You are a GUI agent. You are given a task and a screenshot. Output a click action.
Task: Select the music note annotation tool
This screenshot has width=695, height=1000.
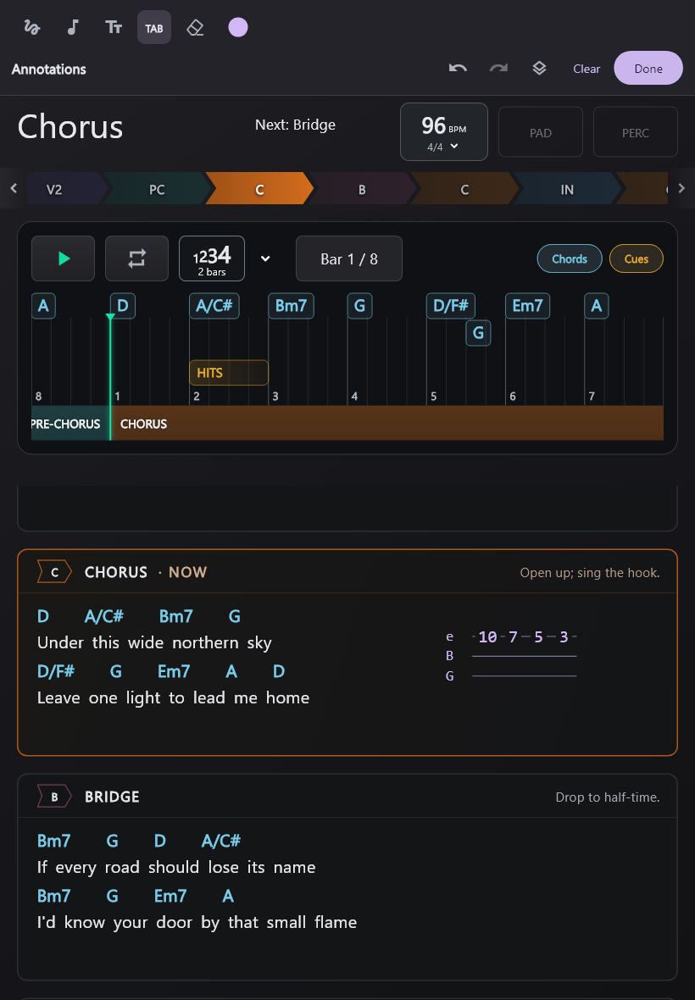coord(73,27)
